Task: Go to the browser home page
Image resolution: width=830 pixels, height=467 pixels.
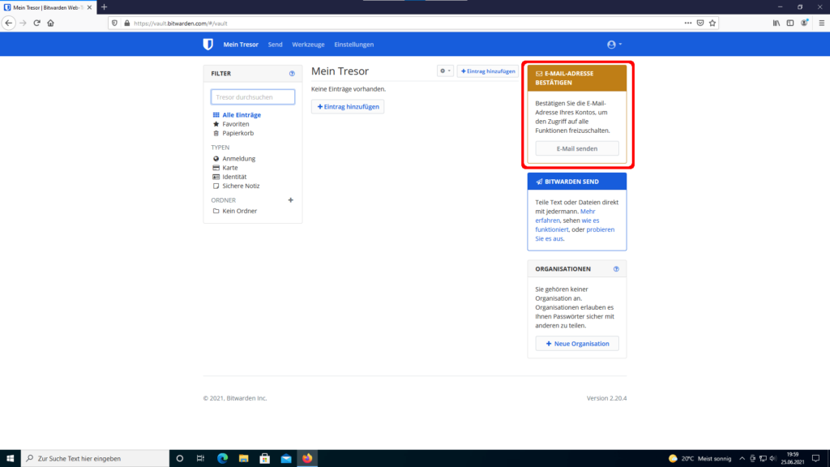Action: pyautogui.click(x=51, y=24)
